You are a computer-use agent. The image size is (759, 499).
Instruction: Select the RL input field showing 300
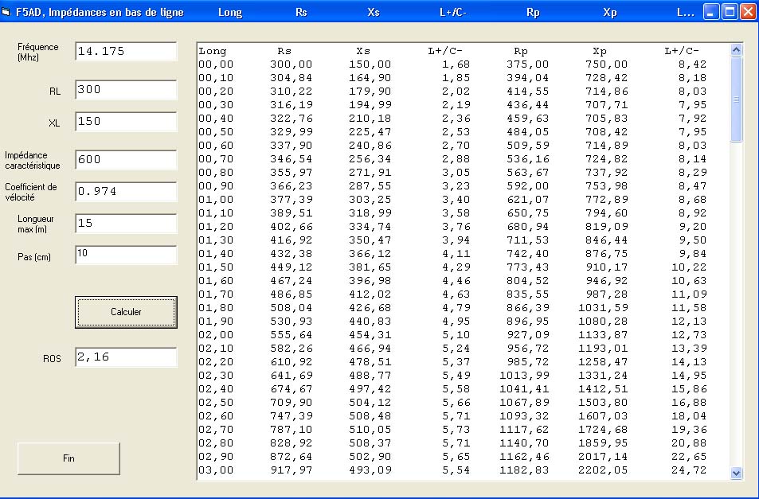tap(126, 89)
